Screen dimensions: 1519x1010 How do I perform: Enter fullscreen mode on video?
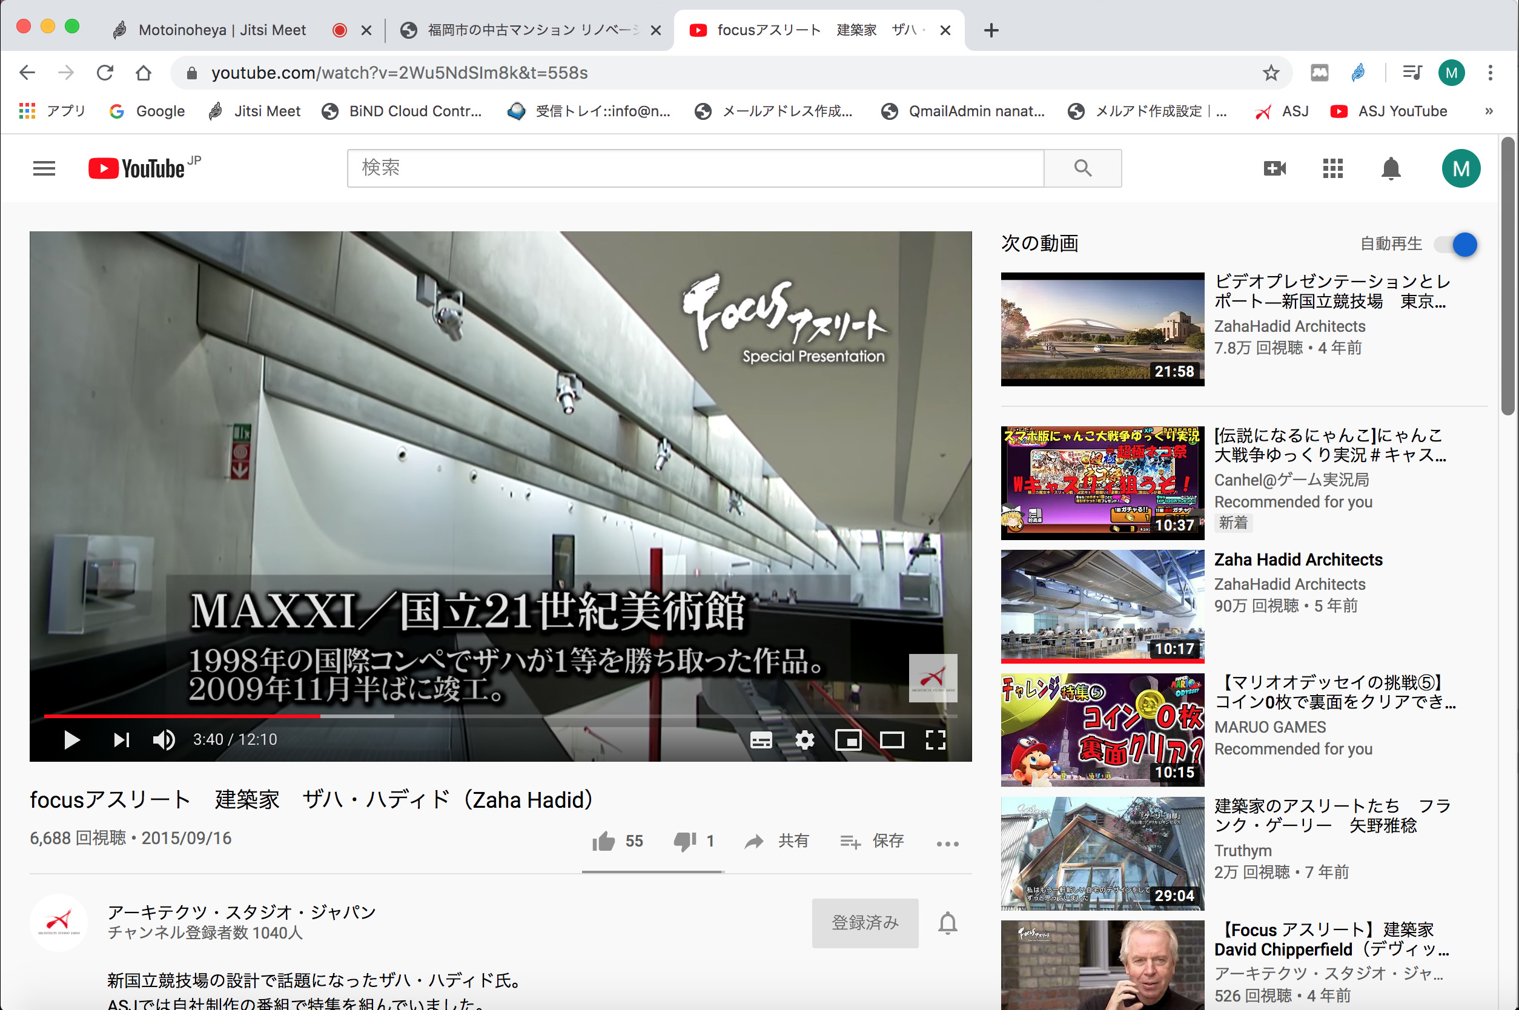(935, 740)
